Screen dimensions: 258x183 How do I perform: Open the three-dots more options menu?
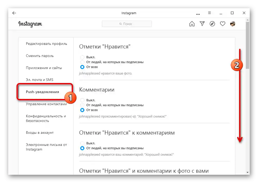pyautogui.click(x=198, y=14)
